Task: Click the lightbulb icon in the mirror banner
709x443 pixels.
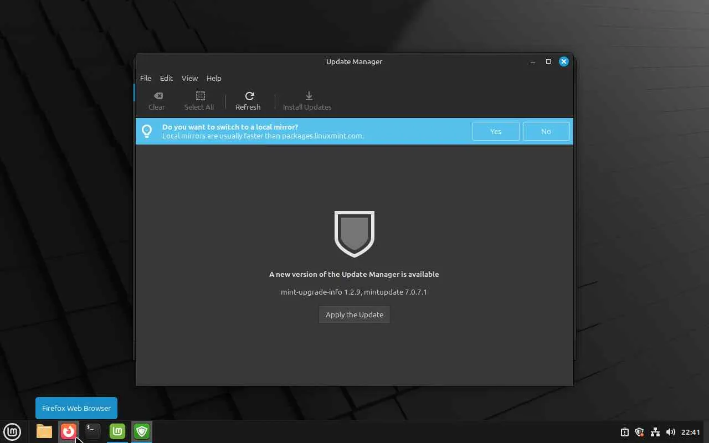Action: click(x=147, y=131)
